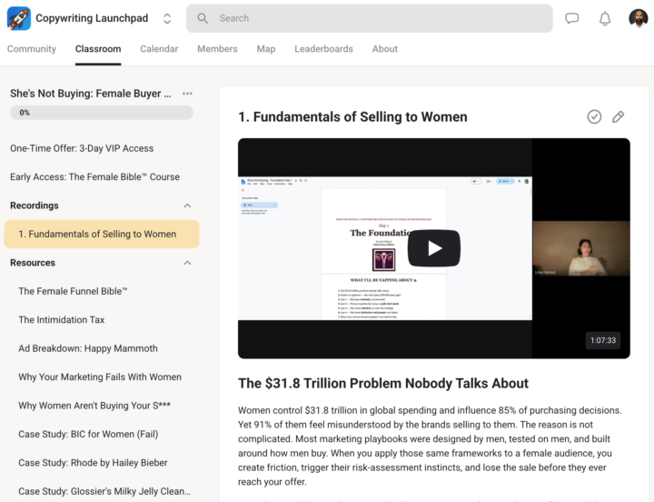Viewport: 654px width, 502px height.
Task: Switch to the Map tab
Action: (x=265, y=49)
